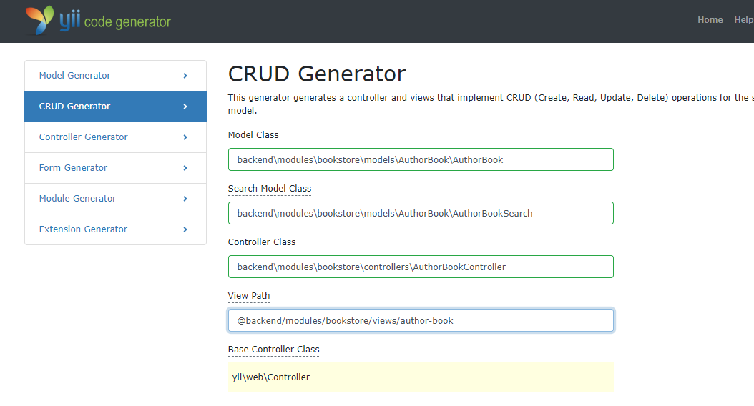Open Help in the top navbar
754x406 pixels.
click(743, 20)
